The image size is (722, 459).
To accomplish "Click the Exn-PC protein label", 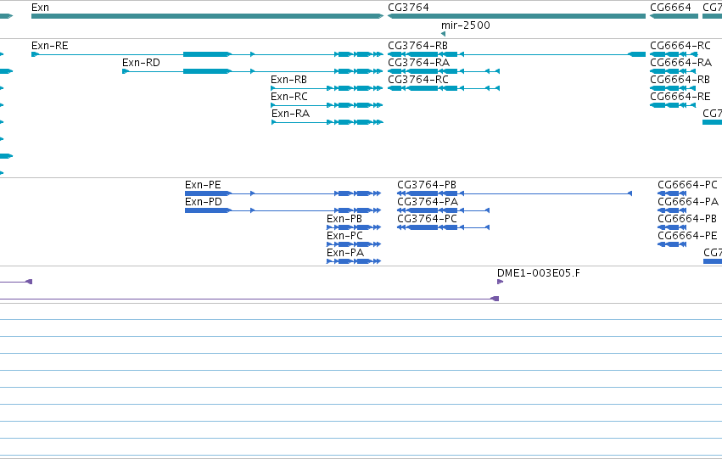I will (x=345, y=236).
